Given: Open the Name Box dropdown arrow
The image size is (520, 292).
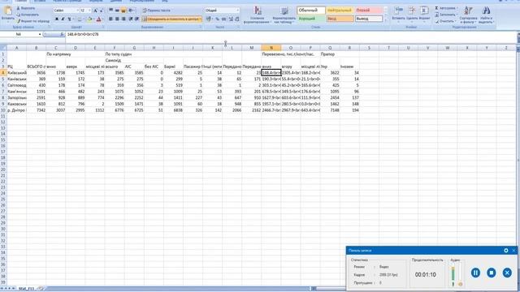Looking at the screenshot, I should [40, 34].
